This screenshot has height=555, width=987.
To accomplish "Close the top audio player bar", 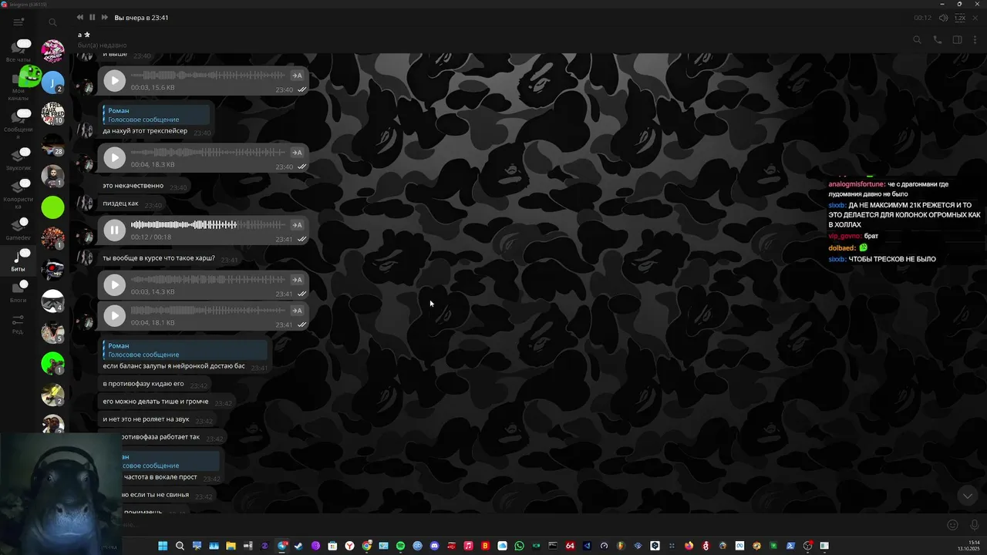I will 977,18.
